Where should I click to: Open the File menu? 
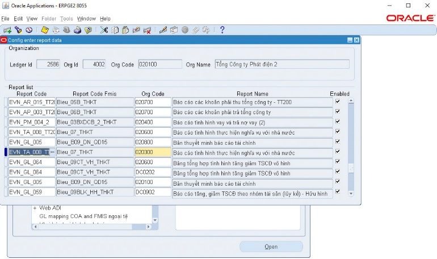[5, 19]
